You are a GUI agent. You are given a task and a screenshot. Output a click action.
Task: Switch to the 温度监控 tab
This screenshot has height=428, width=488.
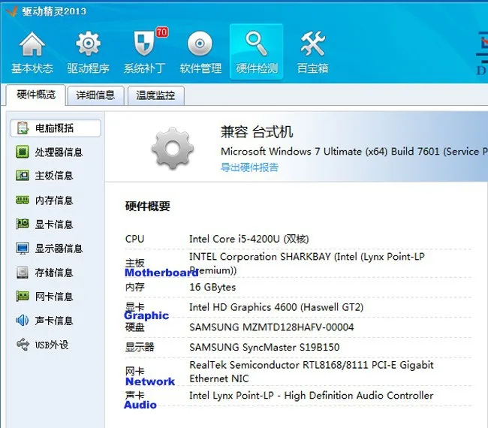pos(155,95)
